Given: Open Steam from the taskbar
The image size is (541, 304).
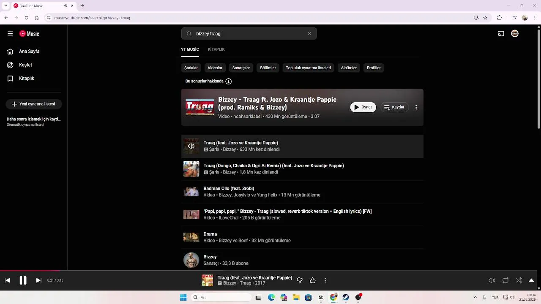Looking at the screenshot, I should coord(346,297).
